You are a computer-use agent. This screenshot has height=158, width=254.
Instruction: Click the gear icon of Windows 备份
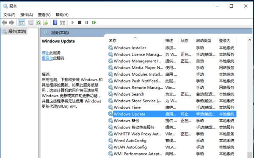110,121
